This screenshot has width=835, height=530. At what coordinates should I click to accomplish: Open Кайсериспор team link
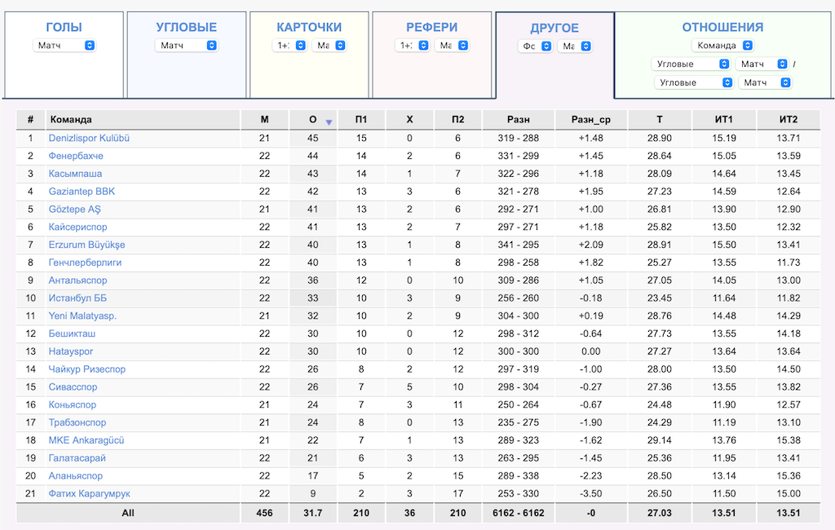point(77,227)
